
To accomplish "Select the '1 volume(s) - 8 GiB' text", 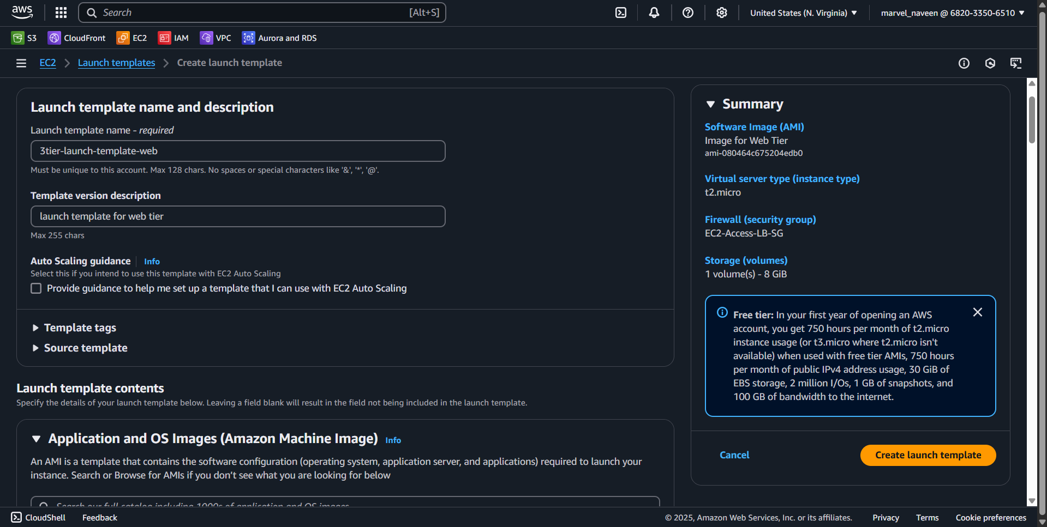I will (x=746, y=274).
